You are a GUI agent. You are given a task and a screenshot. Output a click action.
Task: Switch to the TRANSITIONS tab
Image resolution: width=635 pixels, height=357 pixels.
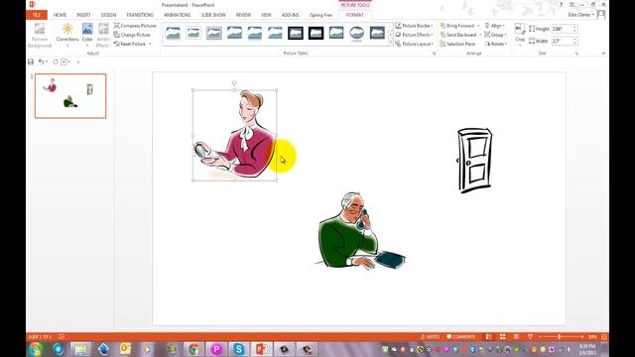click(140, 15)
